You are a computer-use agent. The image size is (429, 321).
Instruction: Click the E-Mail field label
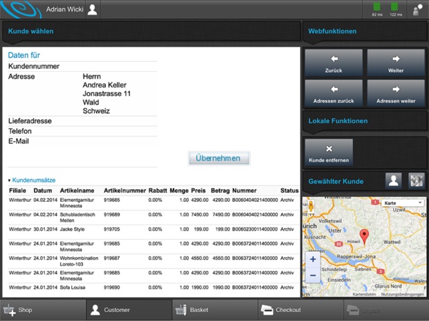[x=18, y=141]
